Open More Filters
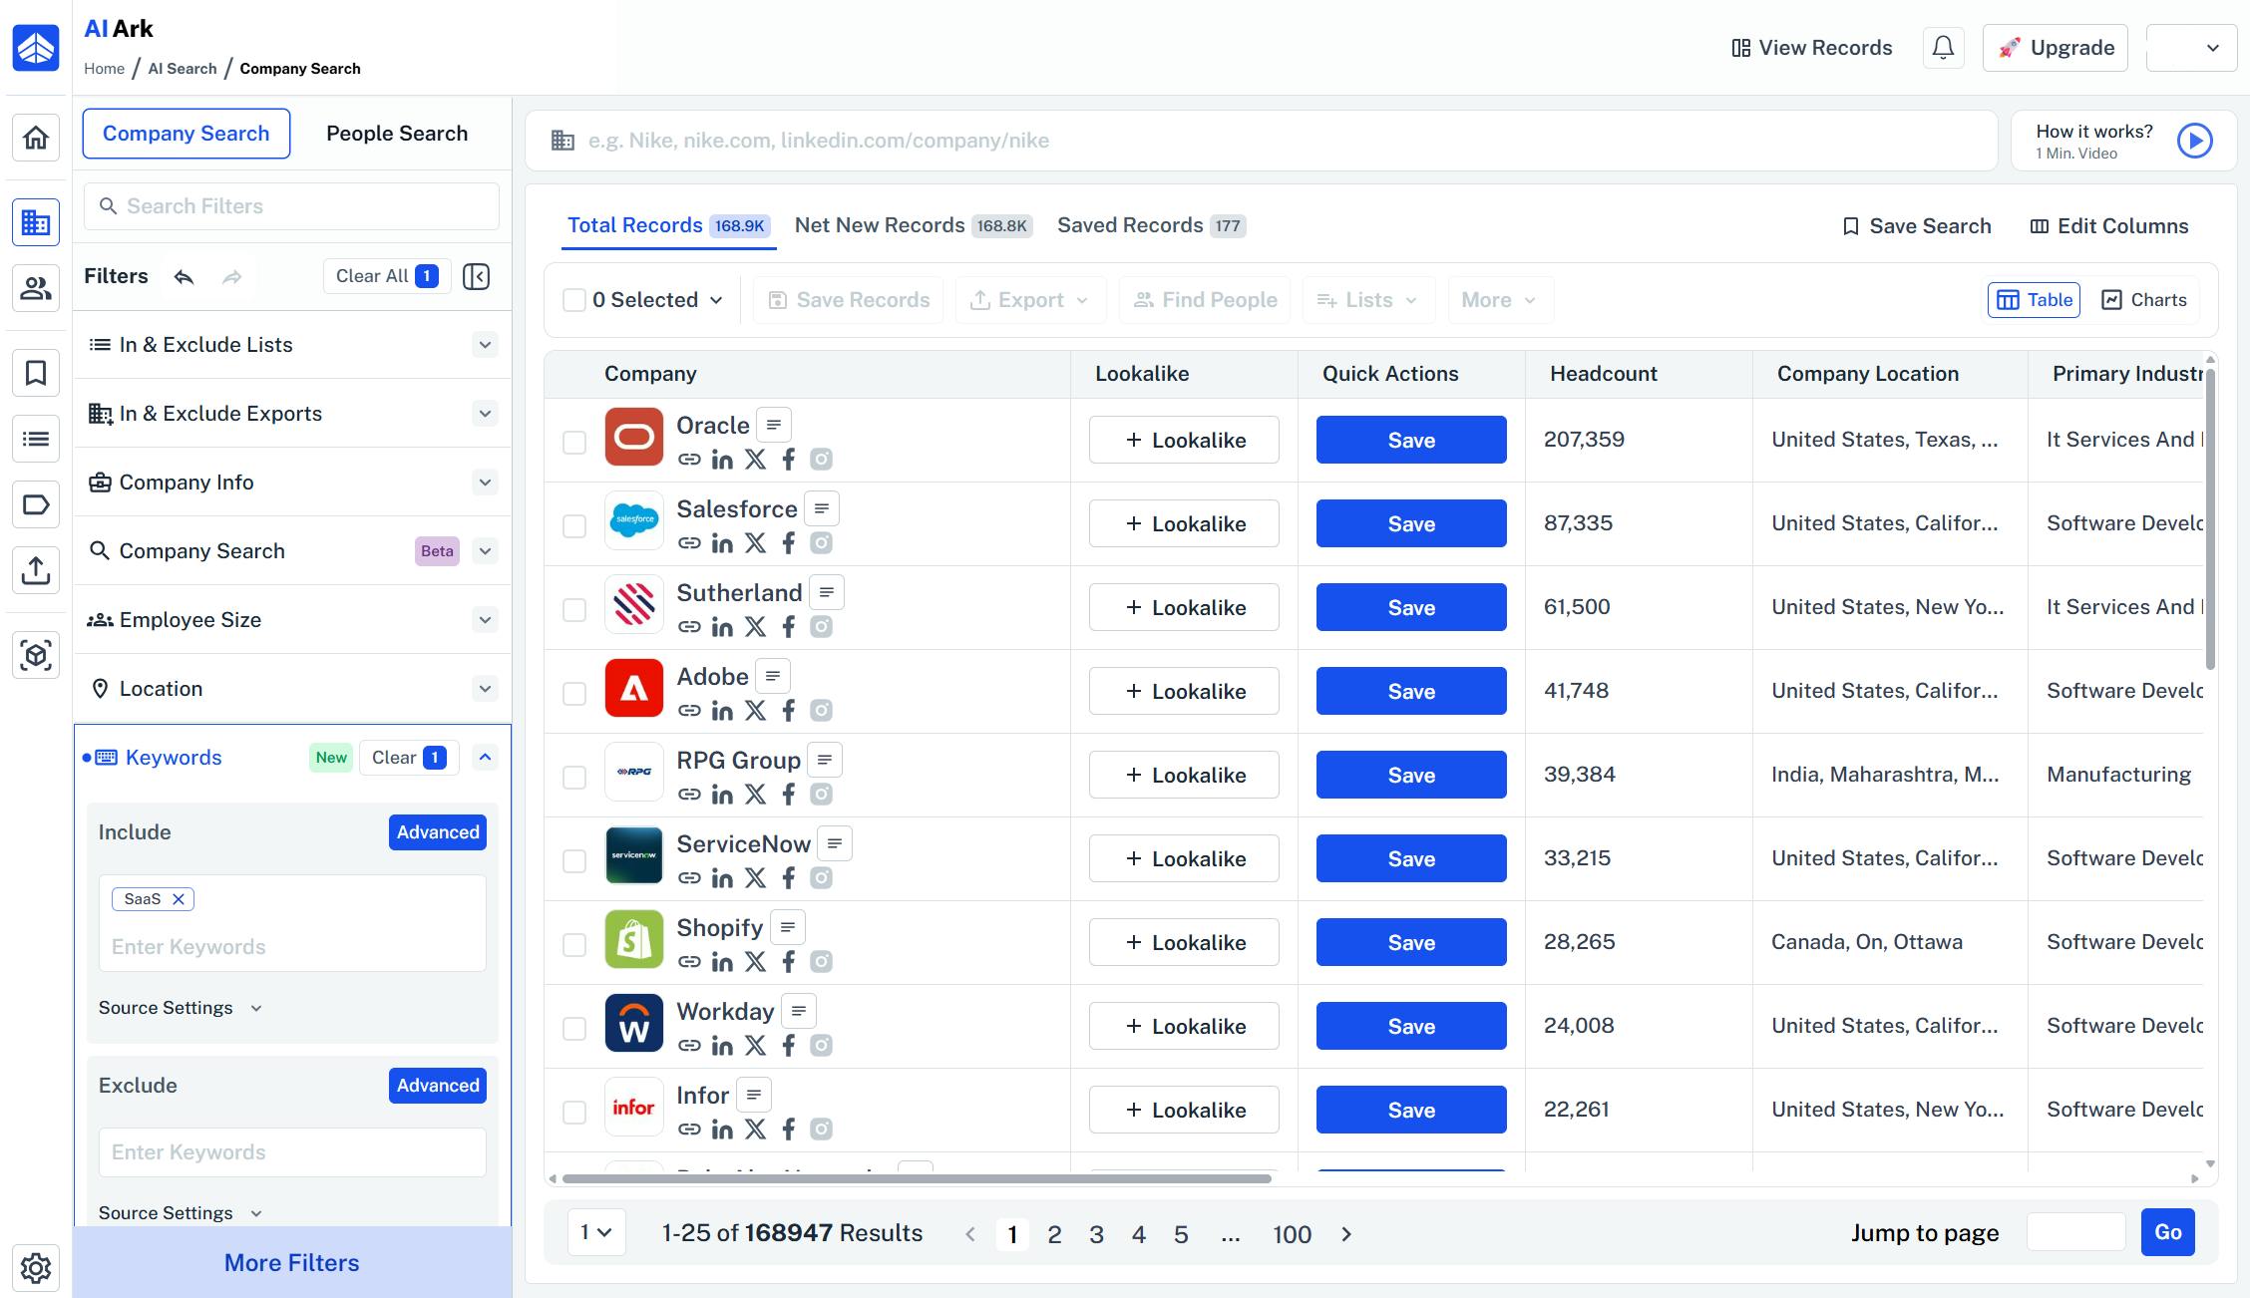 (x=292, y=1262)
